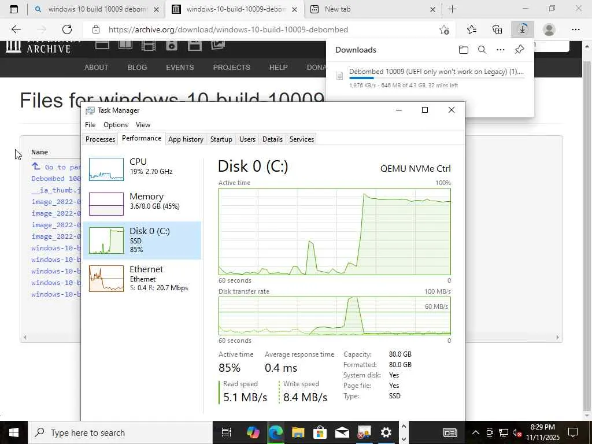Open the Windows Start menu
The image size is (592, 444).
(14, 432)
